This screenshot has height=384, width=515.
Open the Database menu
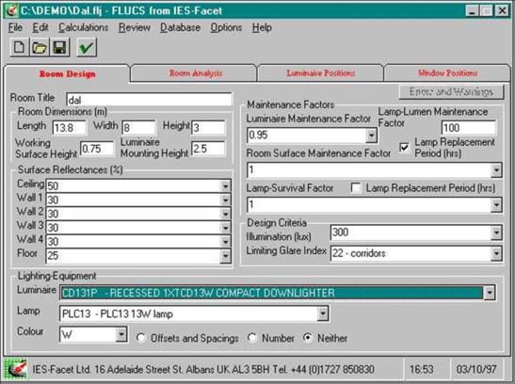click(180, 27)
